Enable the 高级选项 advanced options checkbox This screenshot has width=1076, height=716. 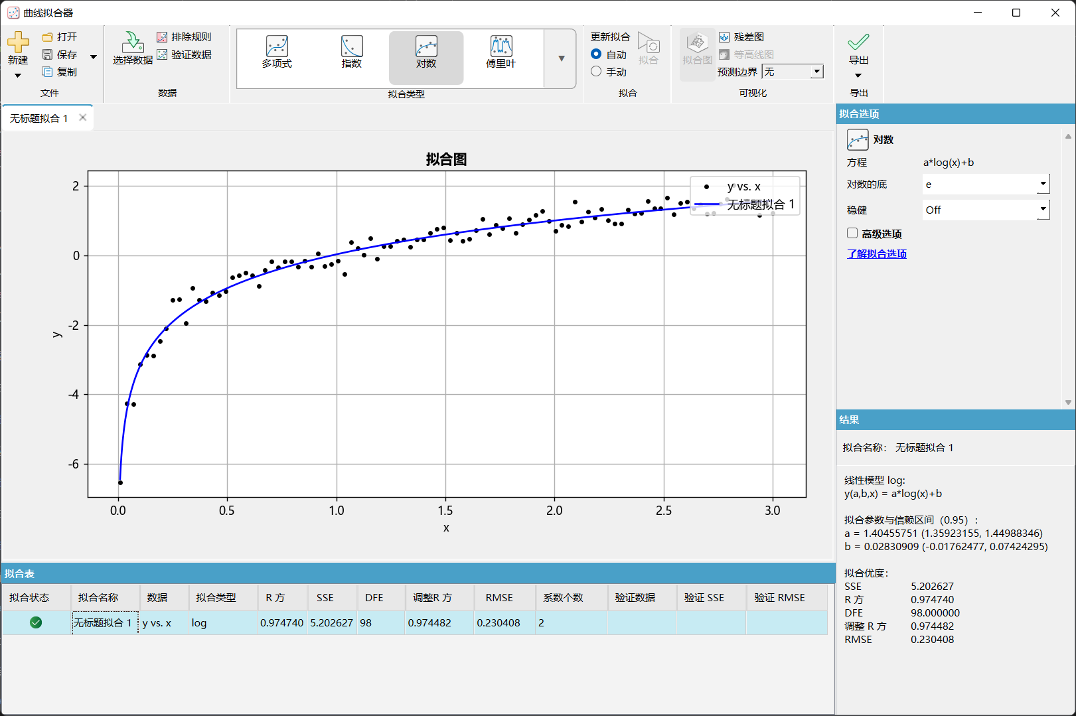click(x=852, y=234)
